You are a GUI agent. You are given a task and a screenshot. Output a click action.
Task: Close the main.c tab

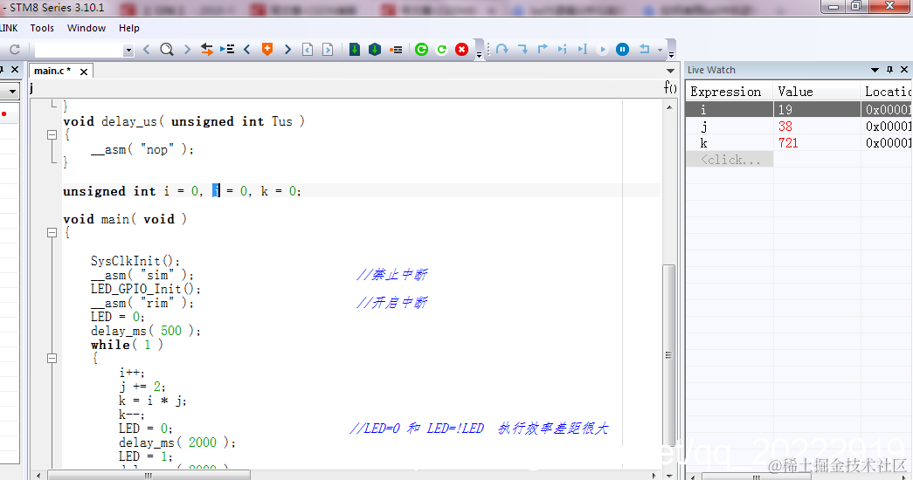84,72
